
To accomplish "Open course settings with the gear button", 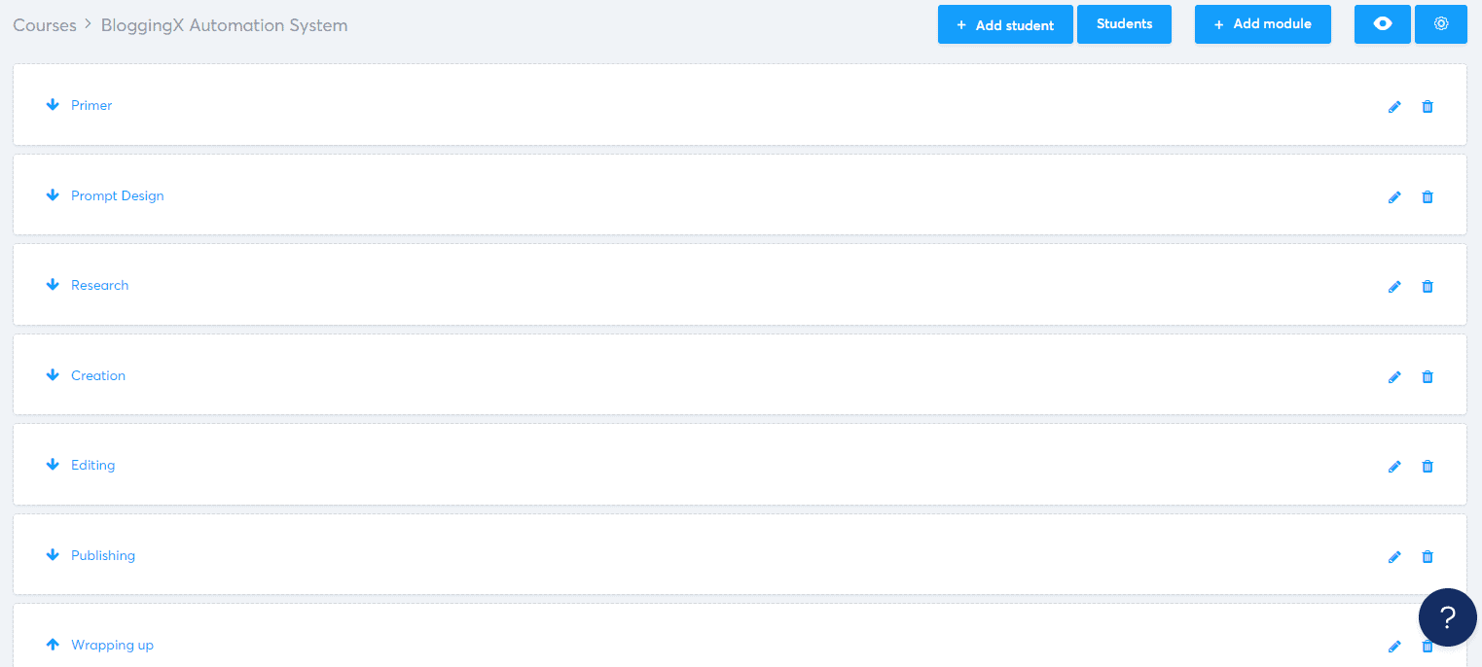I will pos(1441,24).
